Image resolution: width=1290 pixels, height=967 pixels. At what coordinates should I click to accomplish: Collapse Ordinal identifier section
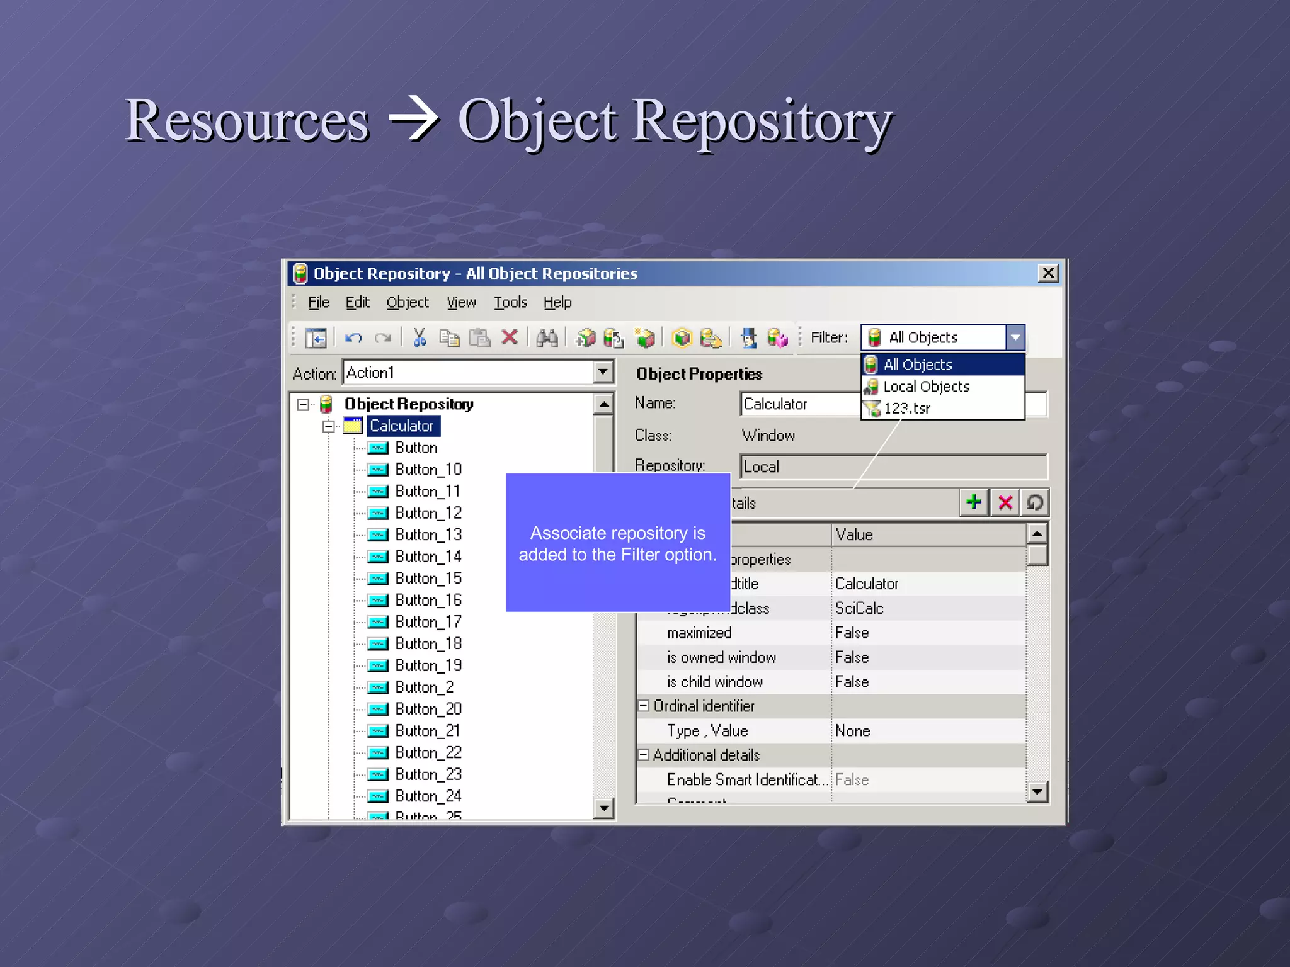point(643,706)
